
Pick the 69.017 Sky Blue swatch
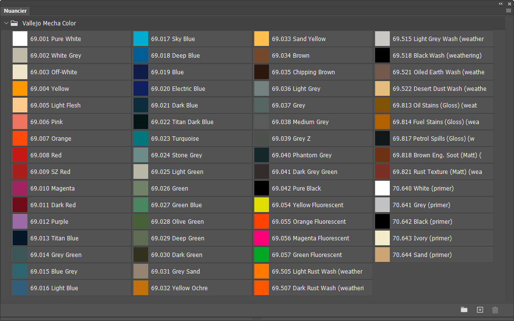pyautogui.click(x=141, y=39)
